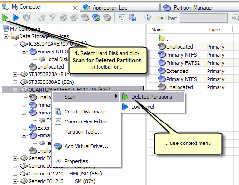Screen dimensions: 239x185
Task: Click the Partition Manager tab's pie disk icon
Action: 167,8
